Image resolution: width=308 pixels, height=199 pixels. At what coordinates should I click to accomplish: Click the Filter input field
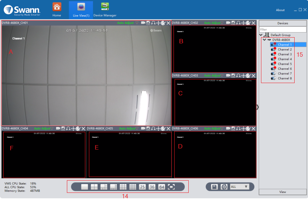pos(283,30)
